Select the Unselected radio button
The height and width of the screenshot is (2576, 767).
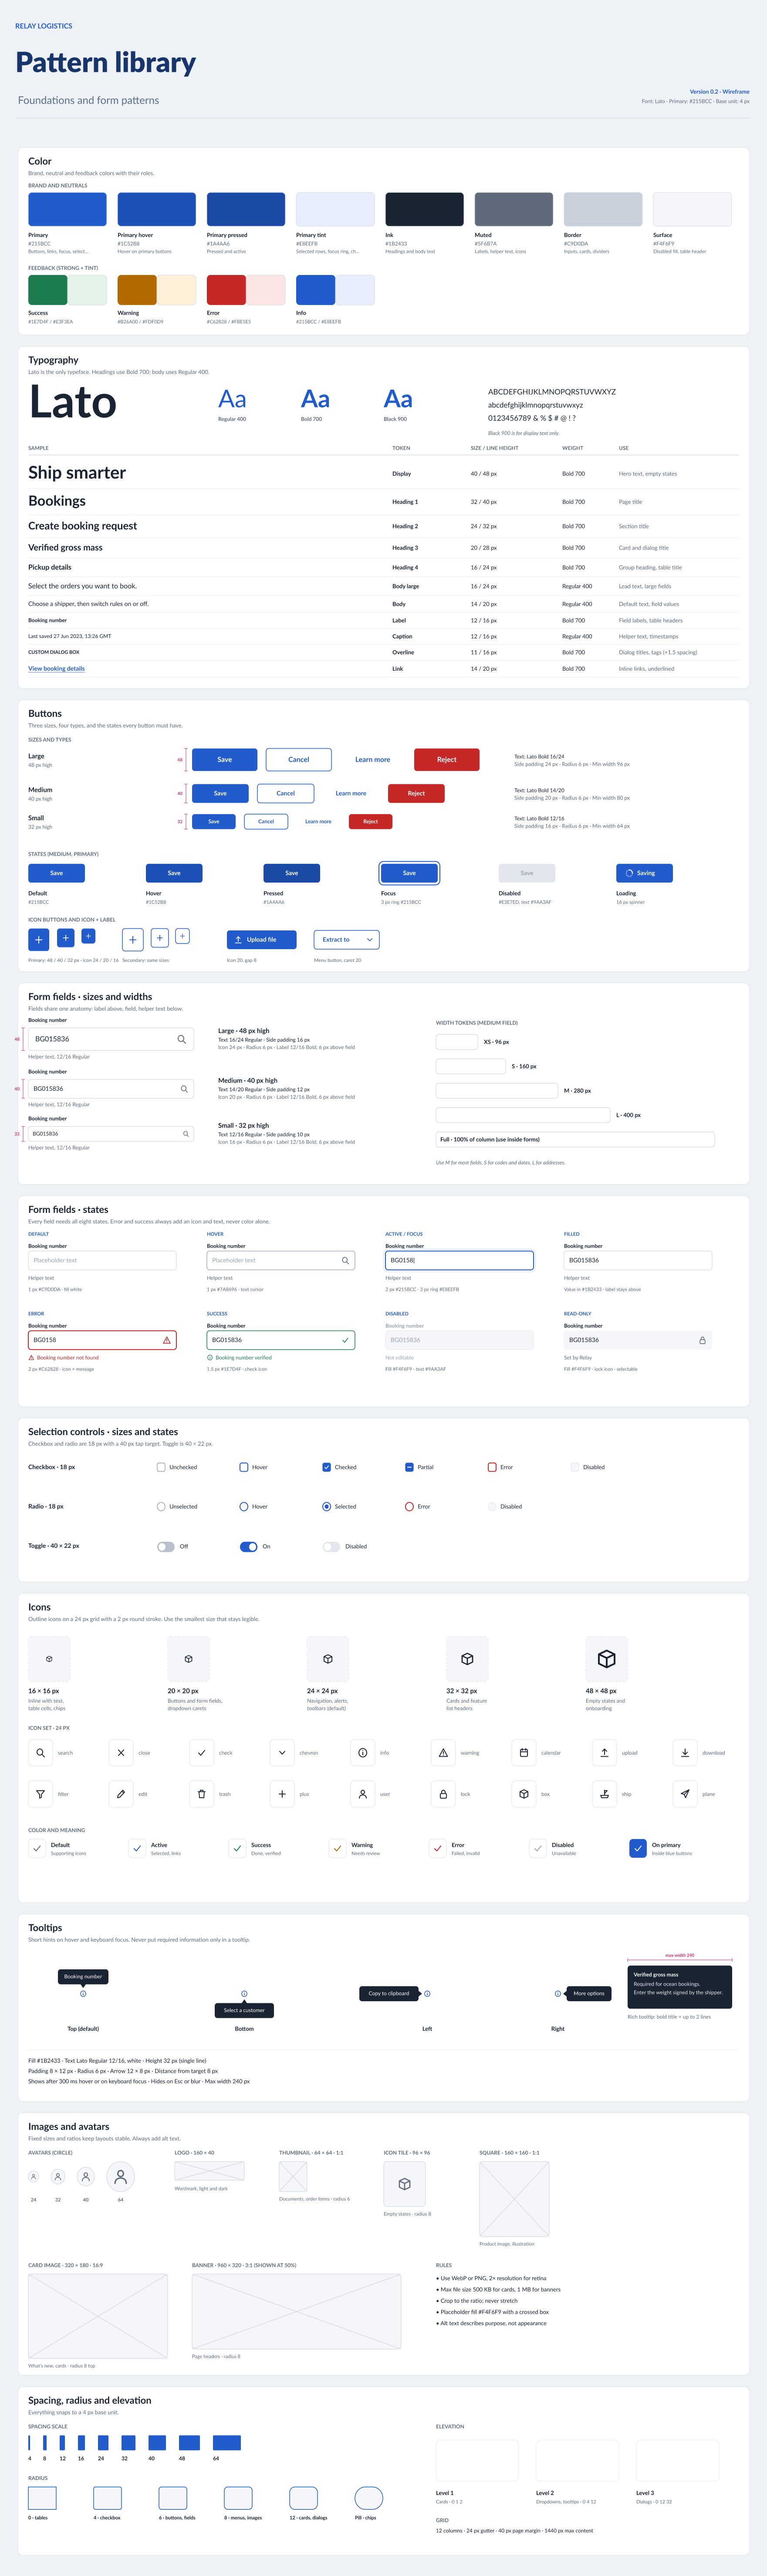coord(161,1506)
